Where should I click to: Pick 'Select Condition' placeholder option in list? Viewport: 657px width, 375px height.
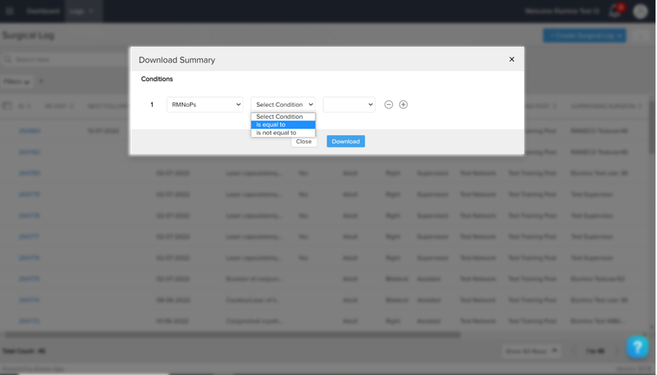coord(283,117)
